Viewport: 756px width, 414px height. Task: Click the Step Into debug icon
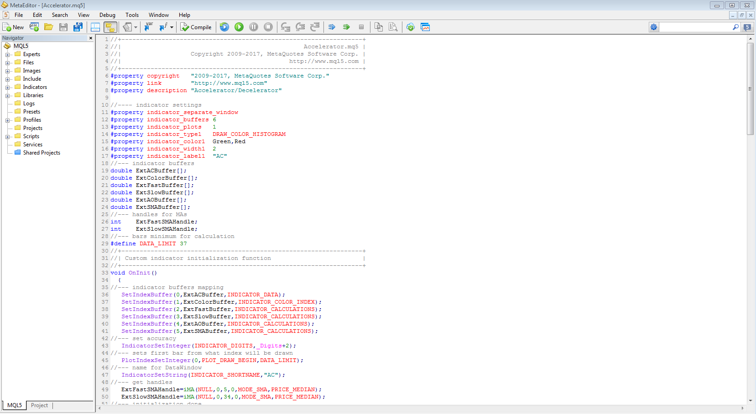tap(286, 27)
